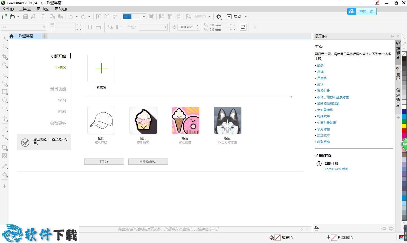Select the Rectangle tool

[x=5, y=92]
